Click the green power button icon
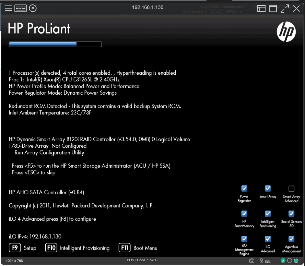The height and width of the screenshot is (266, 305). pos(296,261)
